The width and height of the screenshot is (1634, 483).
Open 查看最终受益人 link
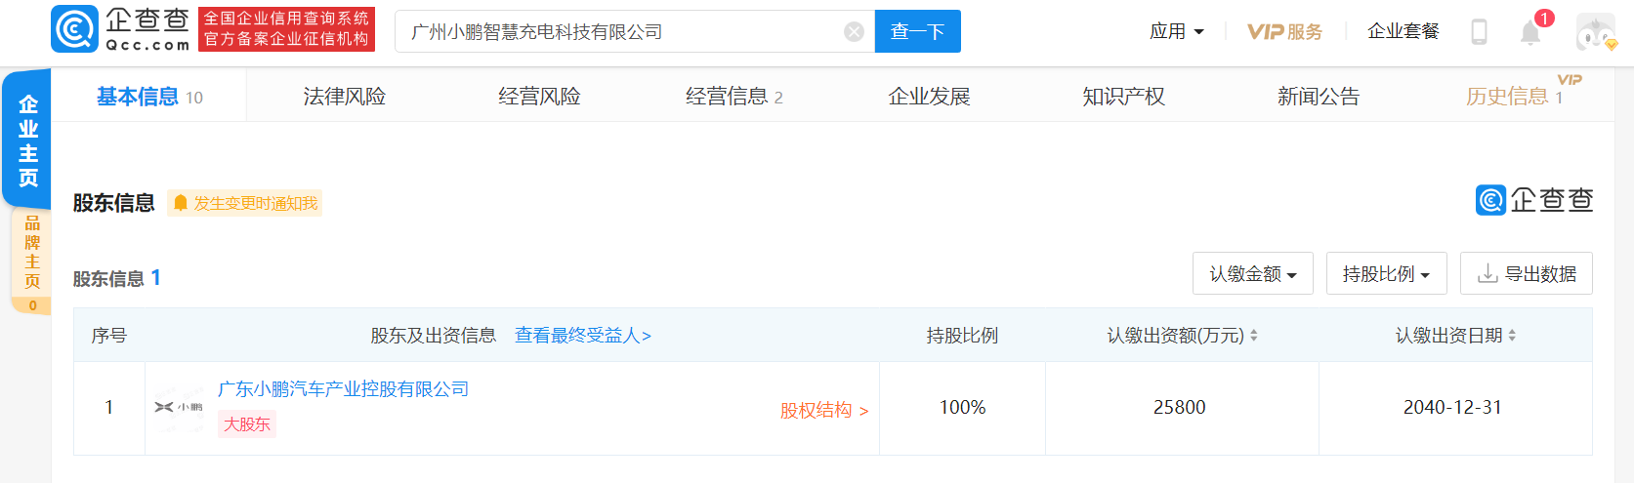click(x=583, y=336)
